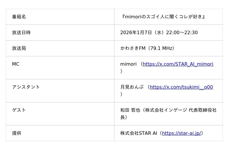Click the アシスタント label cell

tap(26, 87)
